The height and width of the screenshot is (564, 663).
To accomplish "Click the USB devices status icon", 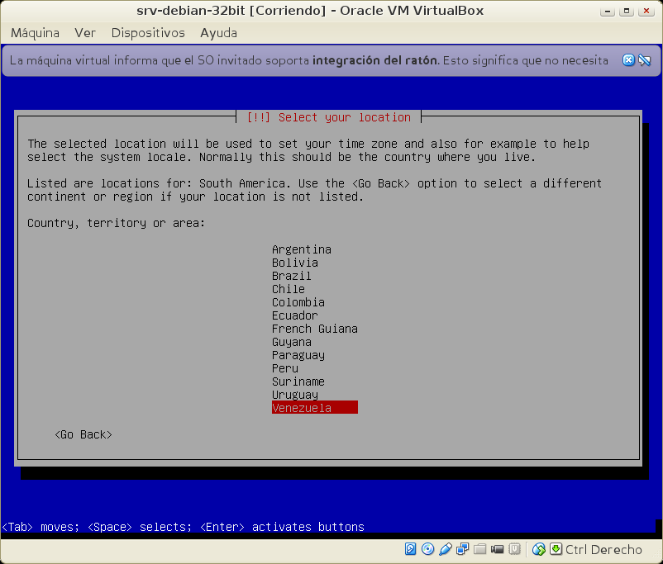I will [446, 549].
